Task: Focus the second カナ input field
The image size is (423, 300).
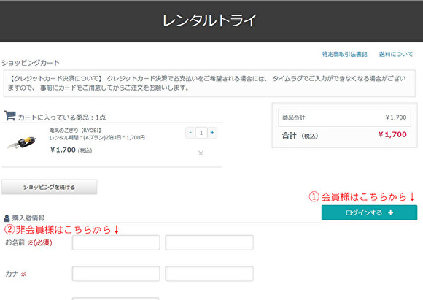Action: (x=209, y=274)
